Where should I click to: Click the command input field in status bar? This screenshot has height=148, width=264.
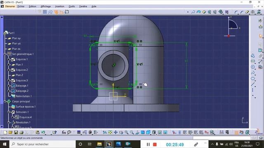(x=222, y=138)
